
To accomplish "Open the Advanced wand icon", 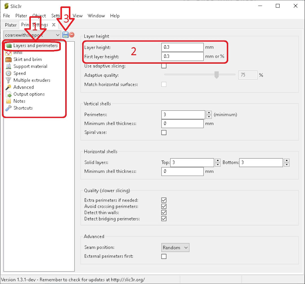I will coord(8,87).
